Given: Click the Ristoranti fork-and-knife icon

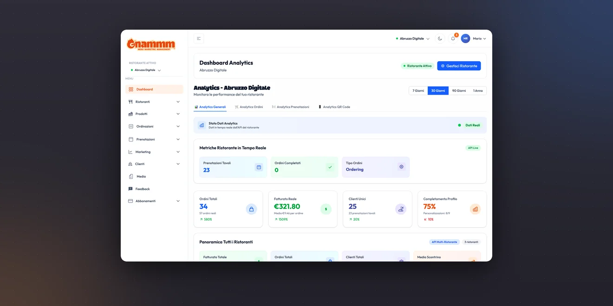Looking at the screenshot, I should [x=130, y=102].
